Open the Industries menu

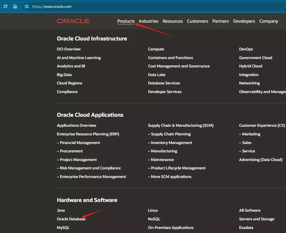[149, 21]
